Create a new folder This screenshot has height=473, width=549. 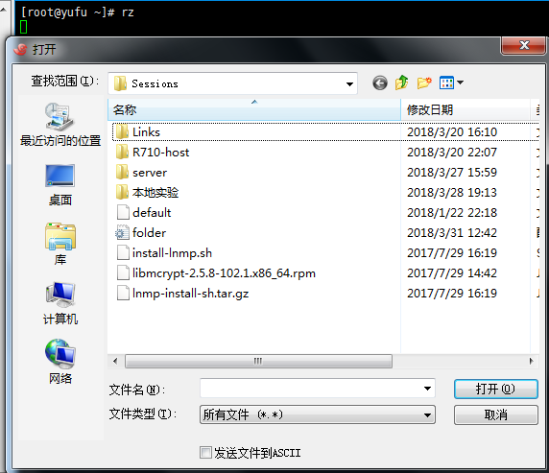pyautogui.click(x=424, y=83)
